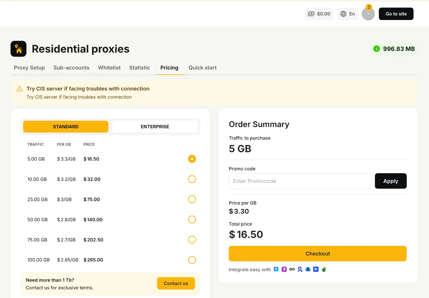Click the blue square X integration icon
Screen dimensions: 429x298
316,269
